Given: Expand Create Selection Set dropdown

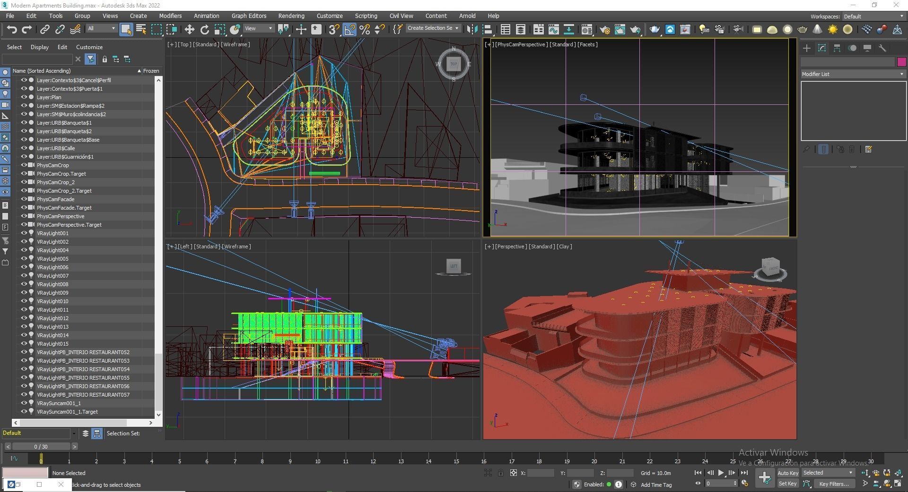Looking at the screenshot, I should pyautogui.click(x=433, y=28).
